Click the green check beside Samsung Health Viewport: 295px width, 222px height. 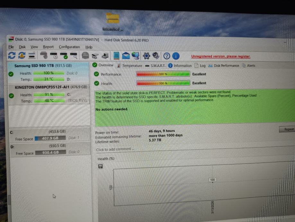(x=11, y=74)
